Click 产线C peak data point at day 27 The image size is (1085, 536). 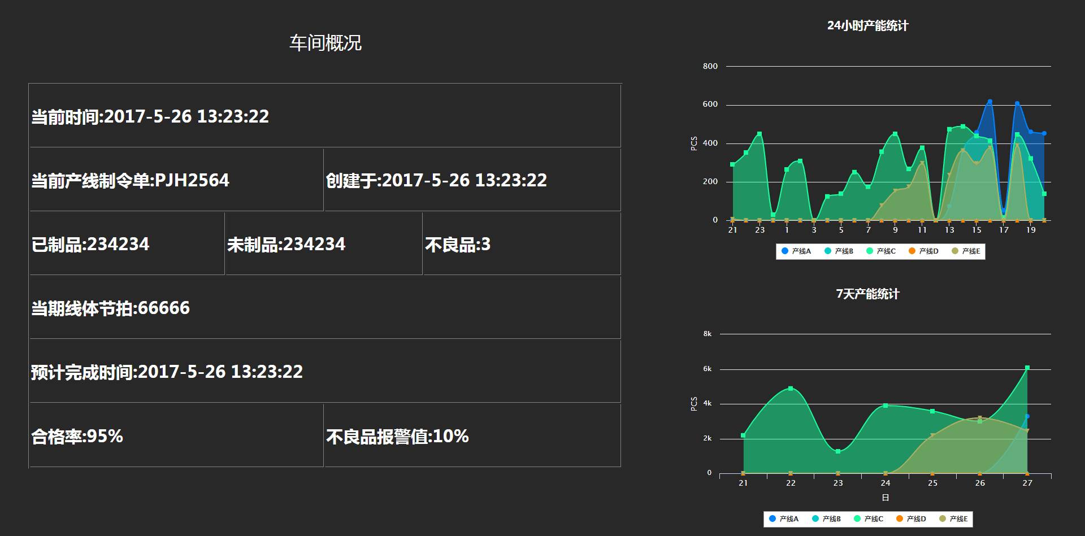[x=1027, y=368]
